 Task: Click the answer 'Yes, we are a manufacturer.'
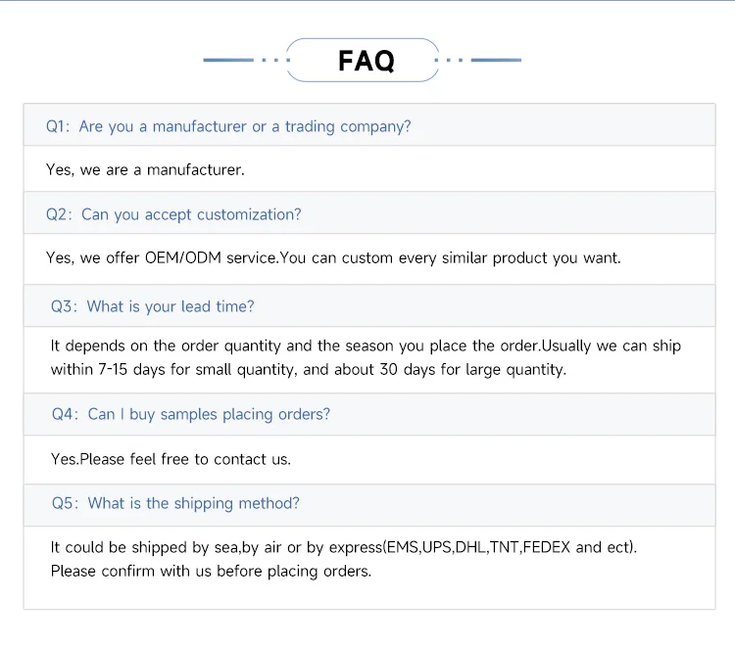coord(145,170)
